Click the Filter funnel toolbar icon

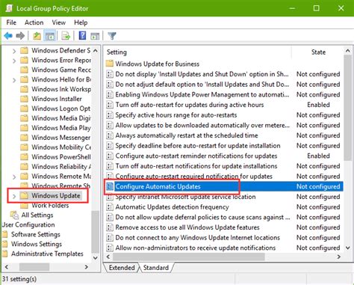click(112, 36)
